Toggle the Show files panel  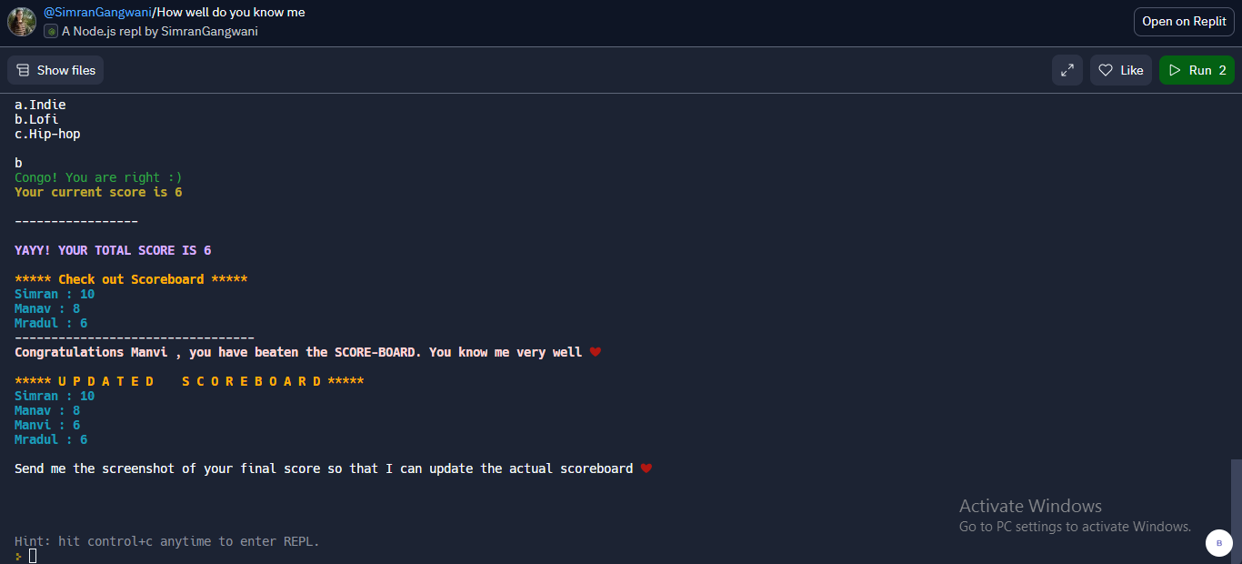pyautogui.click(x=55, y=70)
